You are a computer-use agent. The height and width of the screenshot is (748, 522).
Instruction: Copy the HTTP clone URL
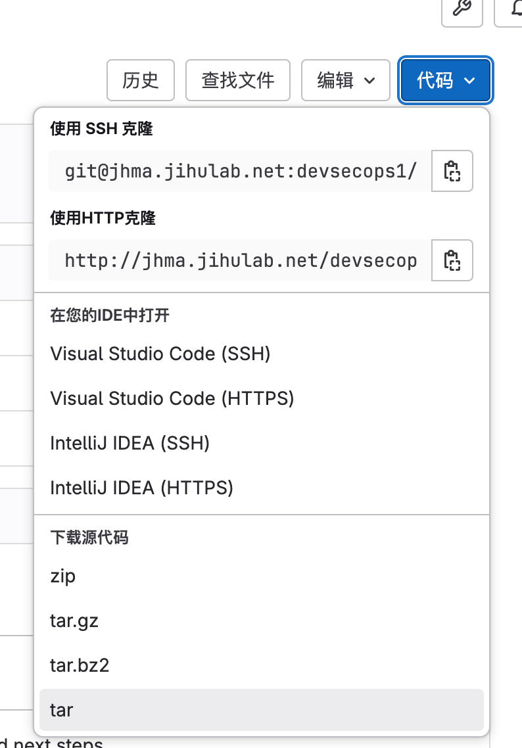coord(452,260)
